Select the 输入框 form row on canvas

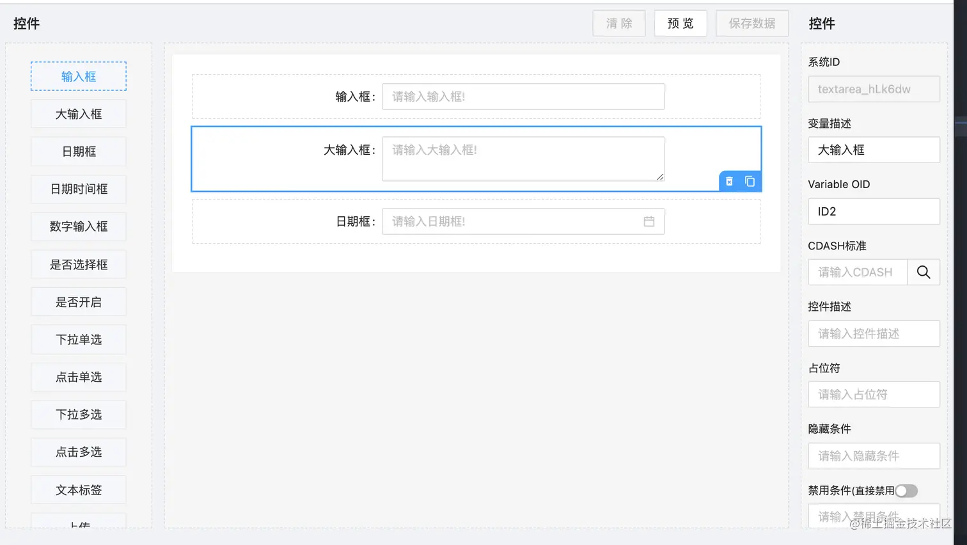(x=476, y=97)
